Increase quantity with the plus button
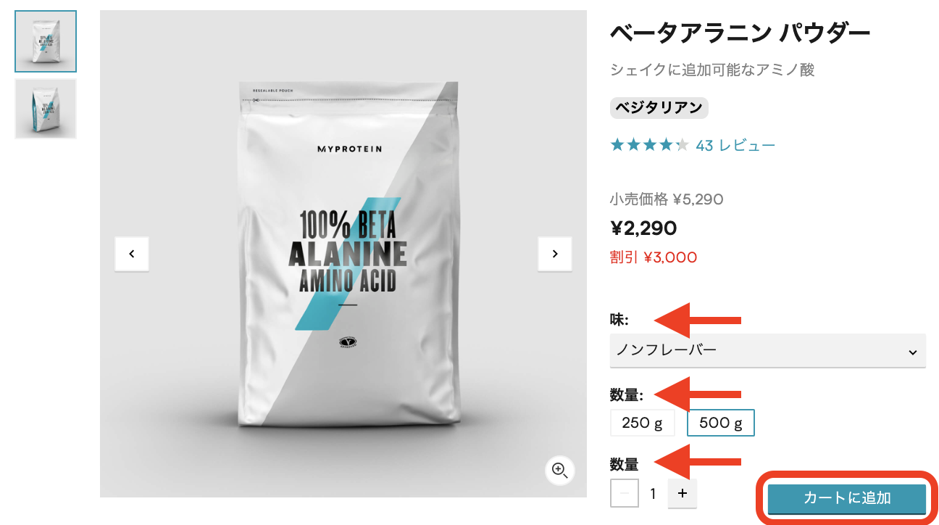 [x=682, y=494]
